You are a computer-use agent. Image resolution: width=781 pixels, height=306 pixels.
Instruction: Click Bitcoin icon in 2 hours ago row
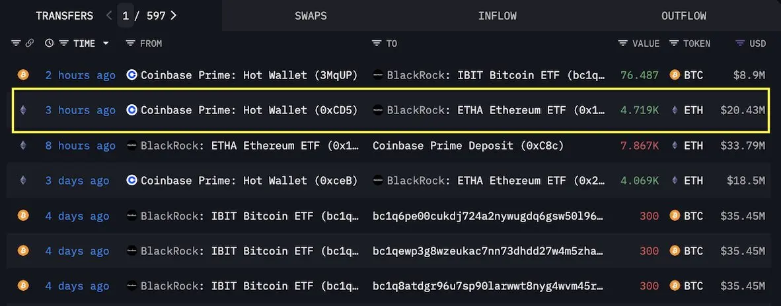23,75
